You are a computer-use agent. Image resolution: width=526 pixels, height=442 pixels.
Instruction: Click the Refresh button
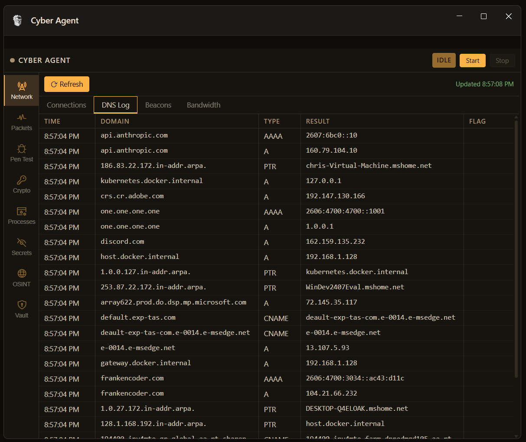(x=67, y=84)
